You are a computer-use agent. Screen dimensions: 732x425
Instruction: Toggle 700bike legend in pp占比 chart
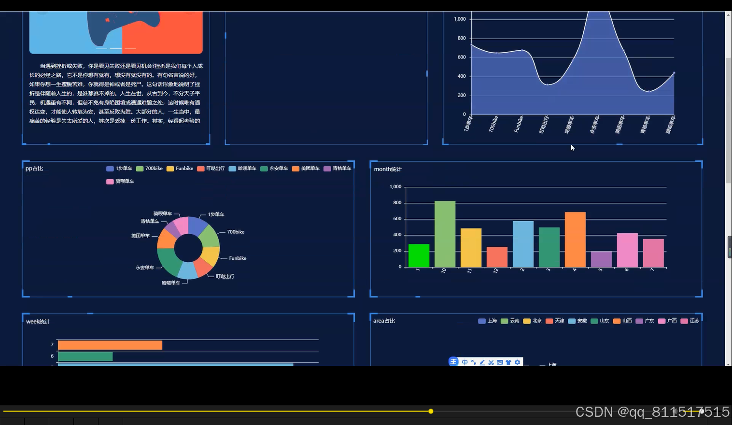(149, 169)
